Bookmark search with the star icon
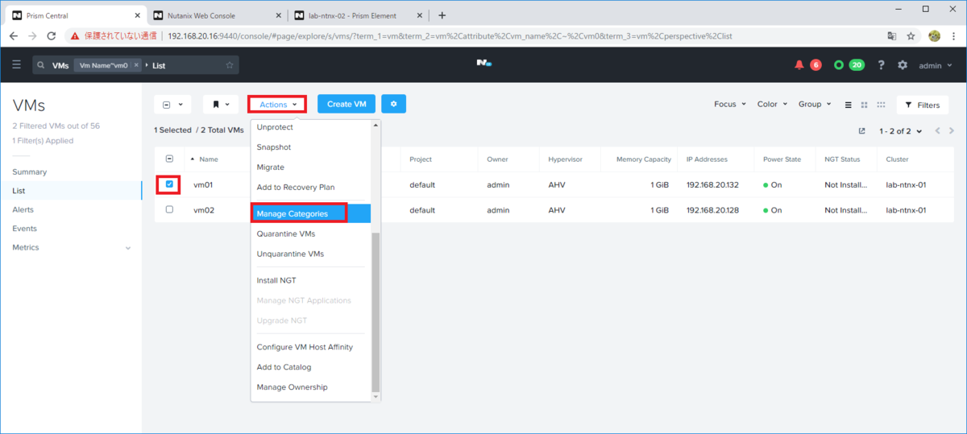Image resolution: width=967 pixels, height=434 pixels. [230, 65]
